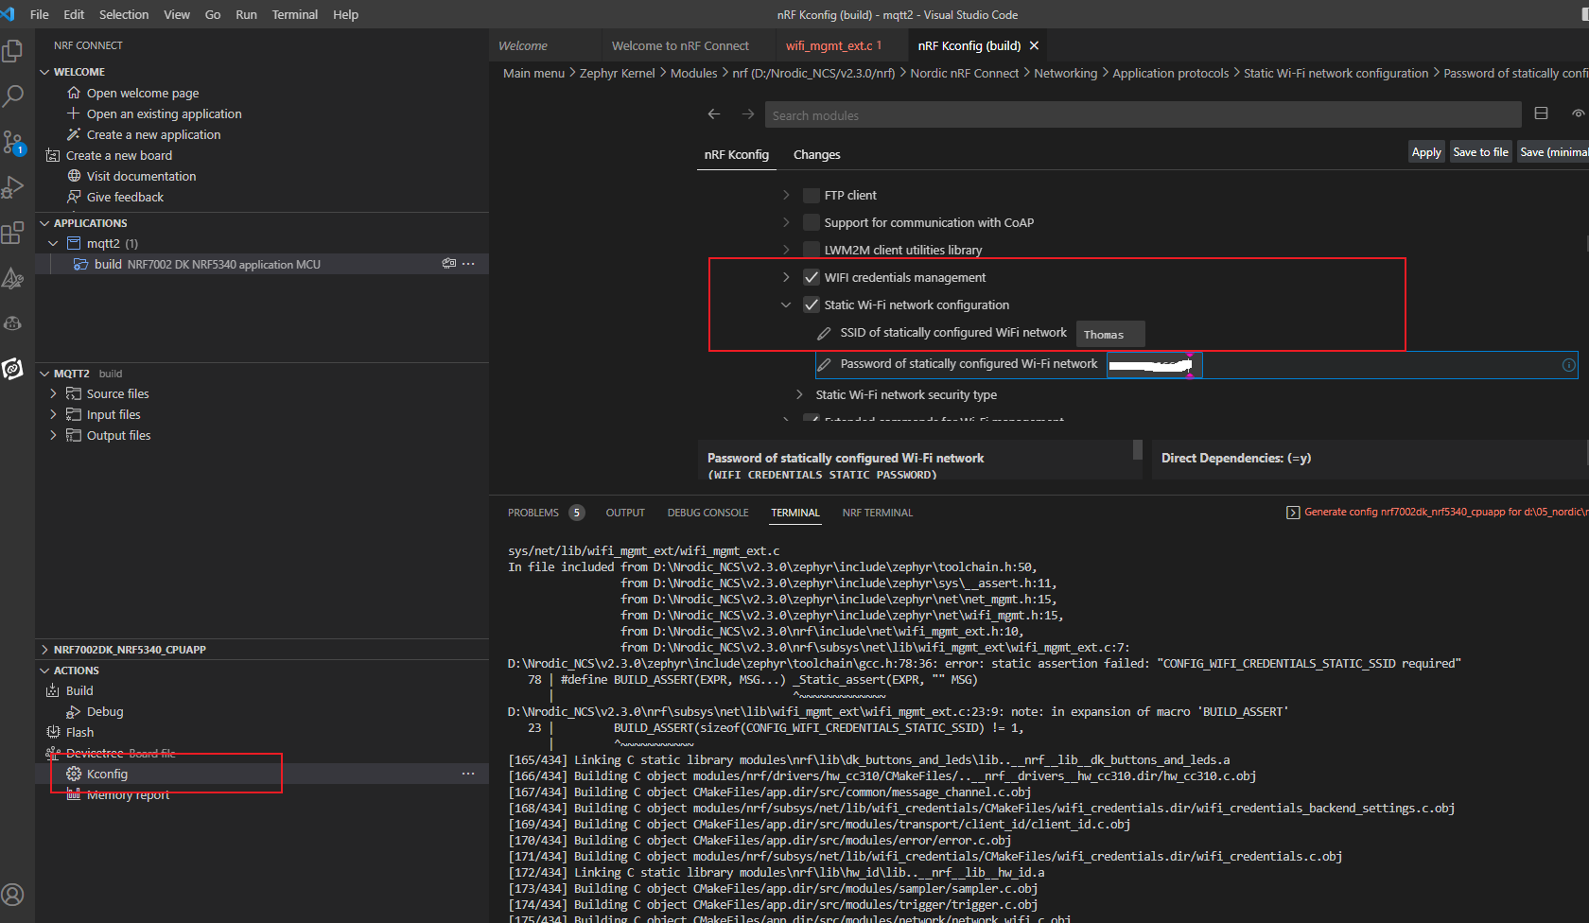Viewport: 1589px width, 923px height.
Task: Focus the Search modules field
Action: coord(1143,115)
